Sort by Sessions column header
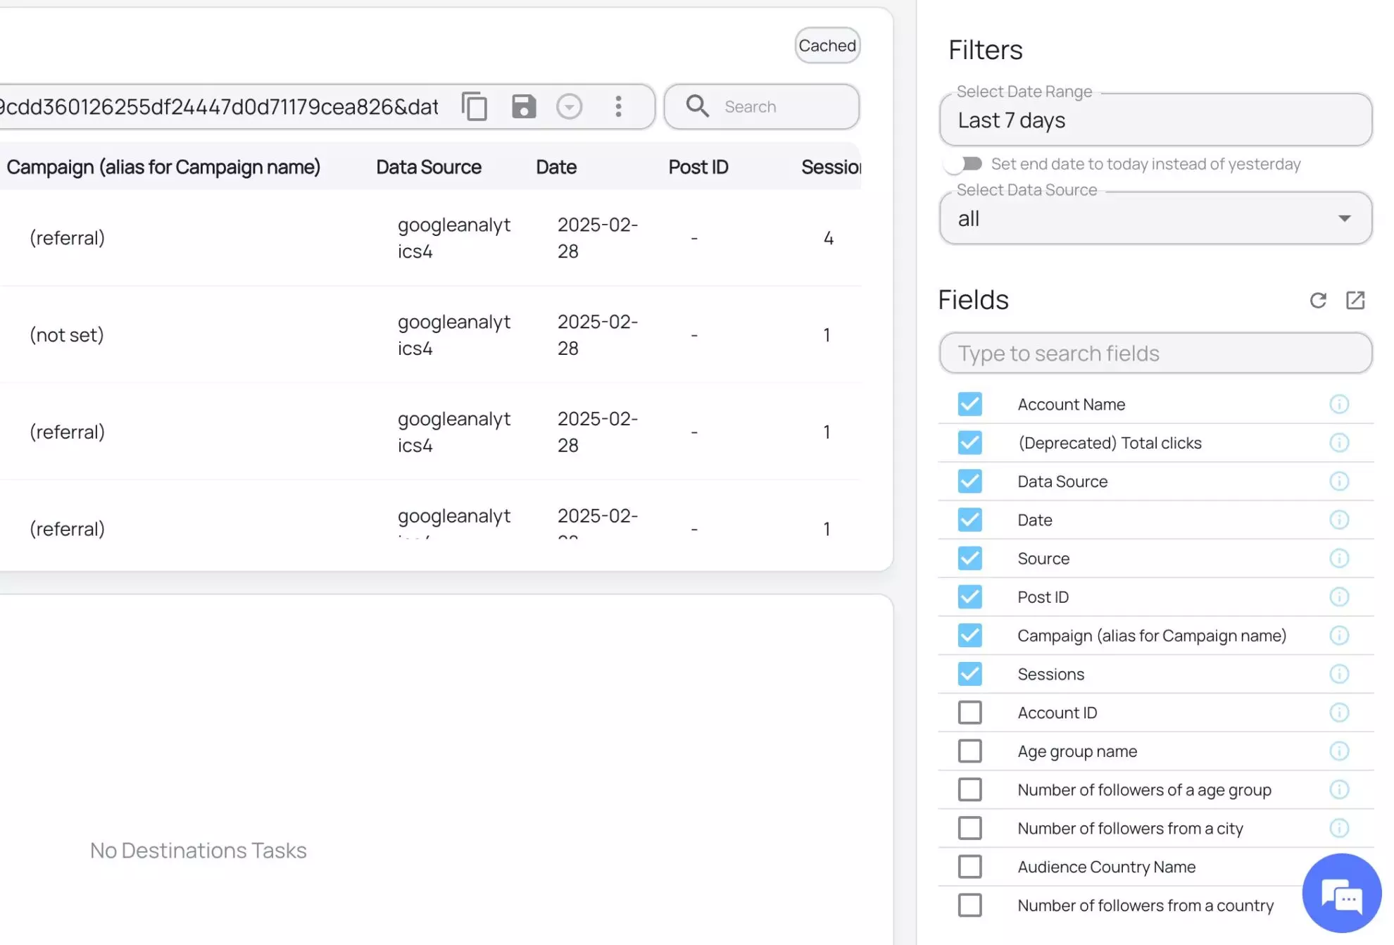 (x=831, y=167)
